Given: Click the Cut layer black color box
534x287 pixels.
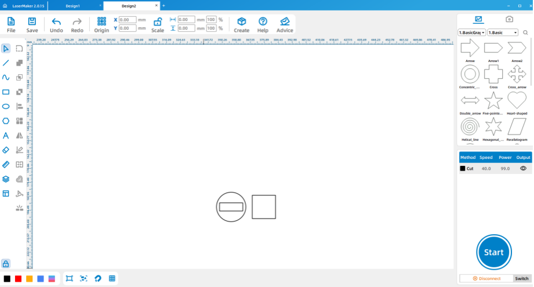Looking at the screenshot, I should pos(463,169).
